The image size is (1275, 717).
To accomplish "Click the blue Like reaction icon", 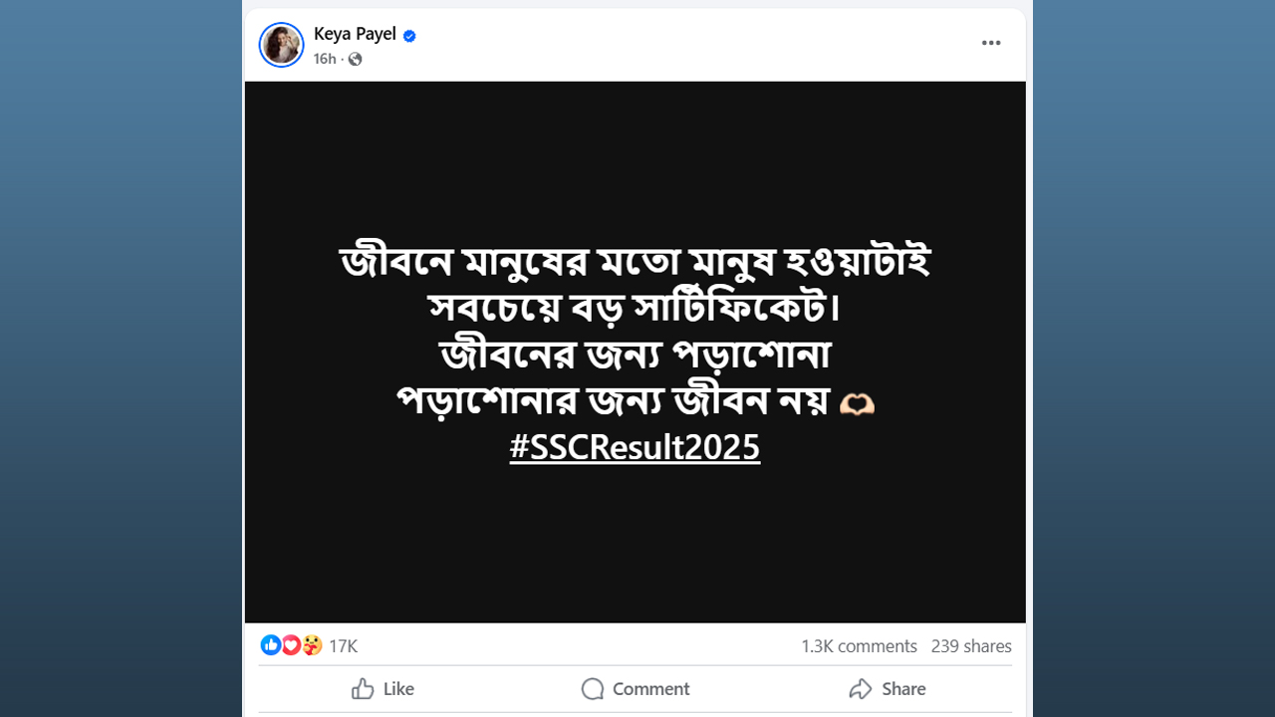I will point(270,645).
